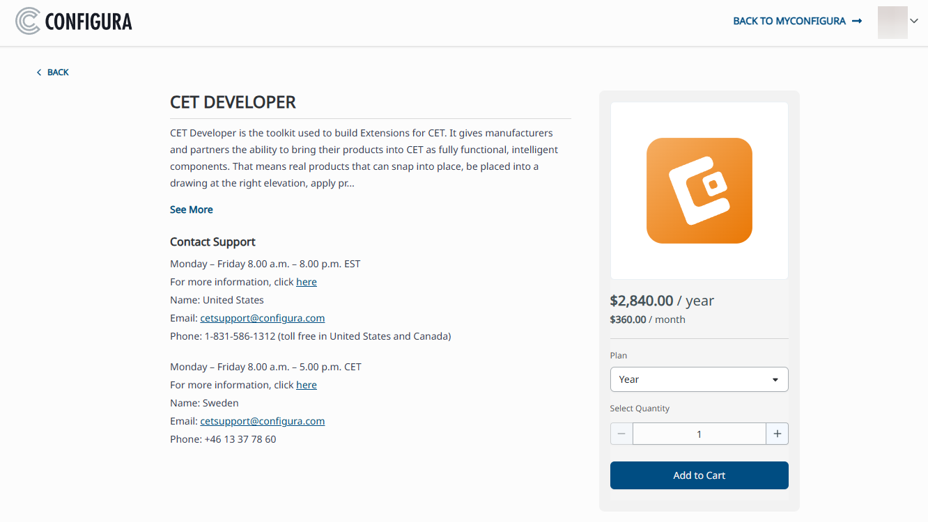928x522 pixels.
Task: Click 'Name: United States' text
Action: pyautogui.click(x=217, y=300)
